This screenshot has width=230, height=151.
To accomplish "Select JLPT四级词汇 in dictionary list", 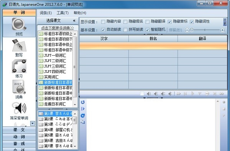I will click(x=55, y=71).
